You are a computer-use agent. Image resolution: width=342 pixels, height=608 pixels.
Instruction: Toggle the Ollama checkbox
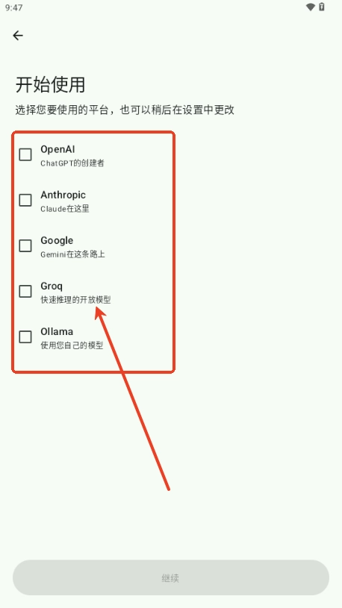(x=25, y=336)
